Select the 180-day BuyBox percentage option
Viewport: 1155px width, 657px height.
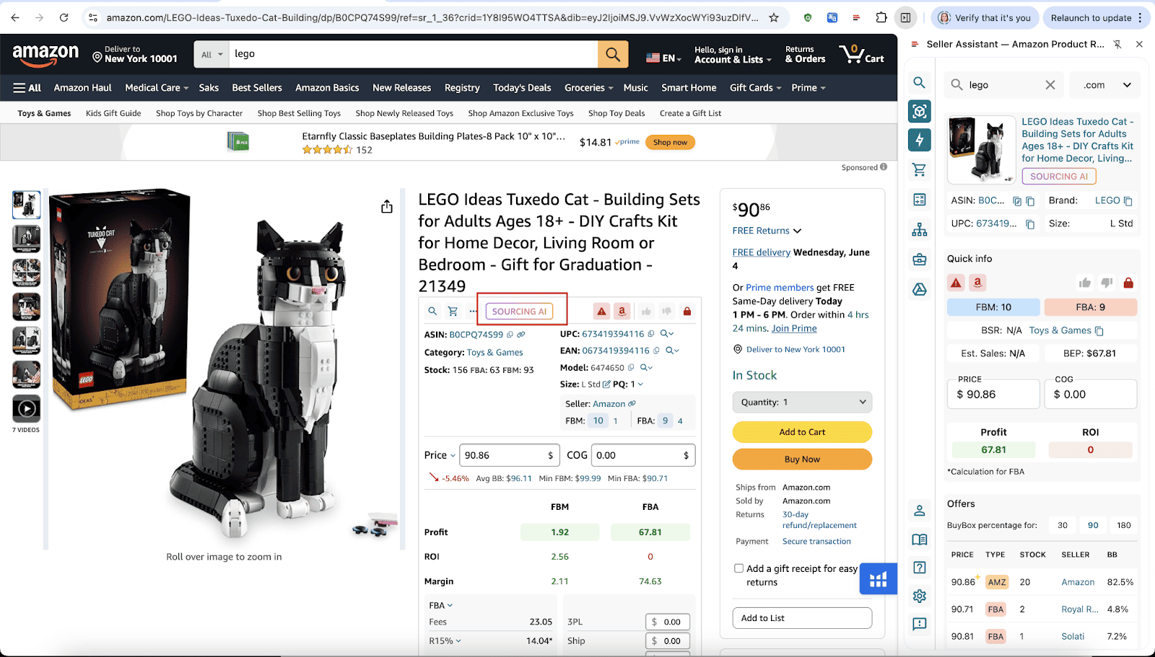1123,525
